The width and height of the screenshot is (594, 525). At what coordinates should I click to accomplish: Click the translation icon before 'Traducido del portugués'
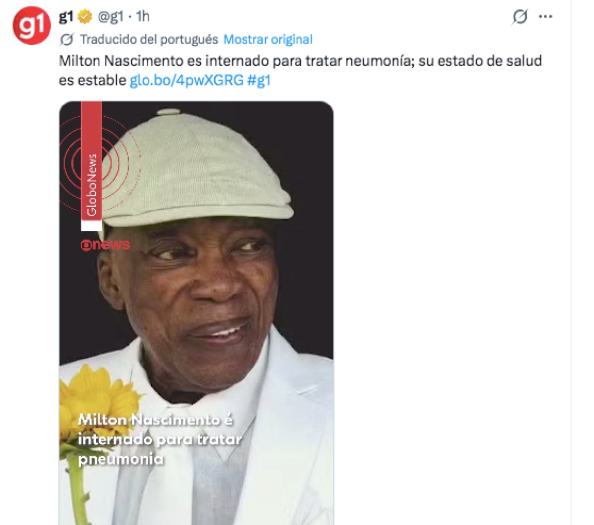tap(67, 39)
